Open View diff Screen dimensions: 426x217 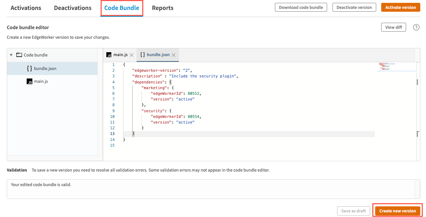point(393,27)
